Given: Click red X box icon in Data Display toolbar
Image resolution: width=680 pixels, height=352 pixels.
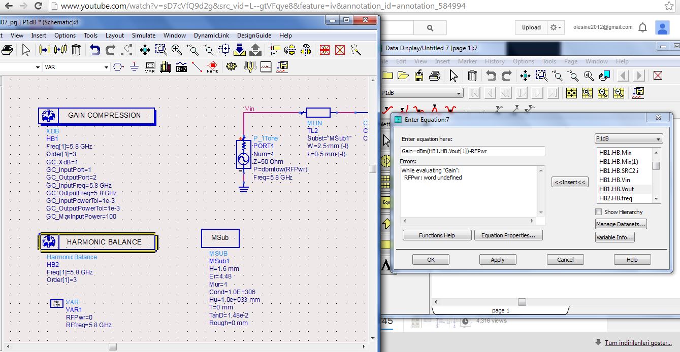Looking at the screenshot, I should (x=658, y=76).
